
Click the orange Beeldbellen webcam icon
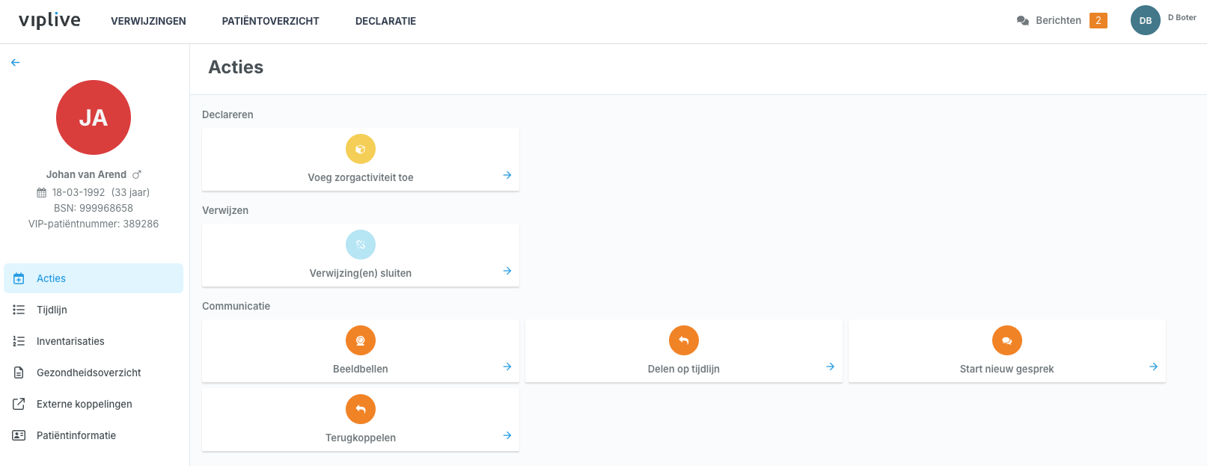pos(361,340)
